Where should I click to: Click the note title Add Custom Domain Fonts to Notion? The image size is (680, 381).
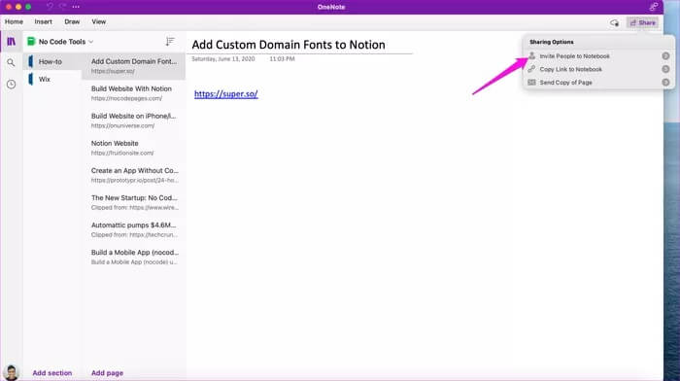[289, 45]
